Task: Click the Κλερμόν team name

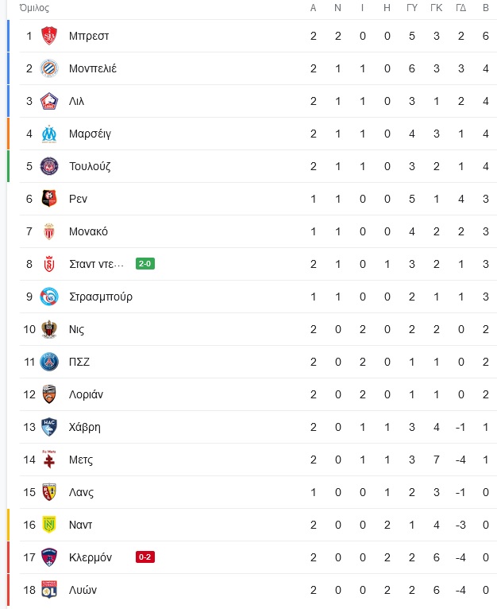Action: click(91, 557)
